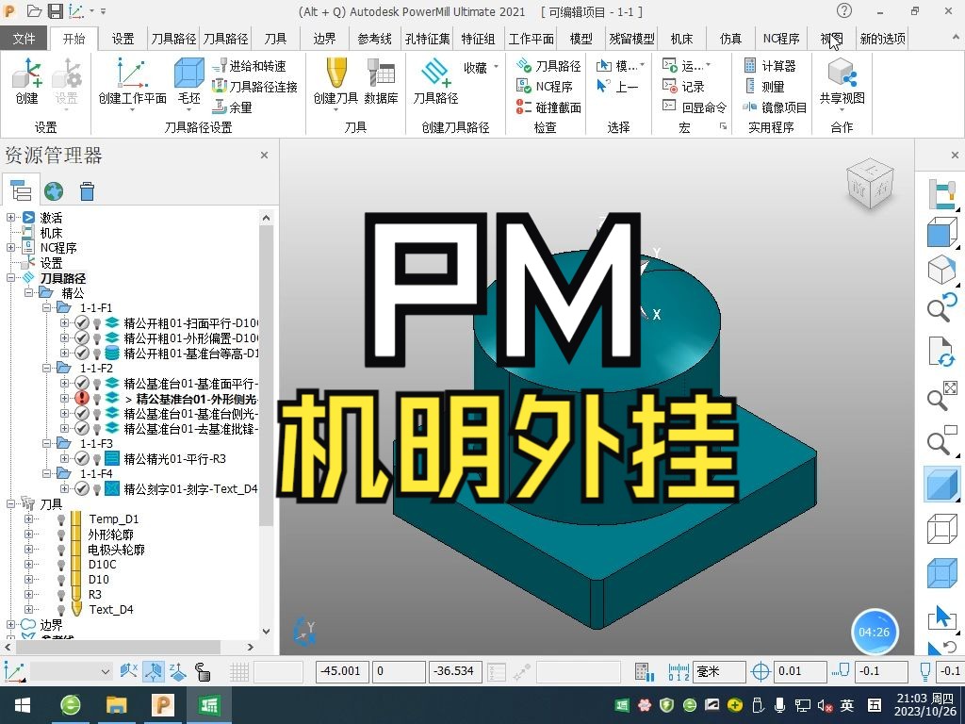
Task: Run NC Program verification (检查 NC程序)
Action: (545, 87)
